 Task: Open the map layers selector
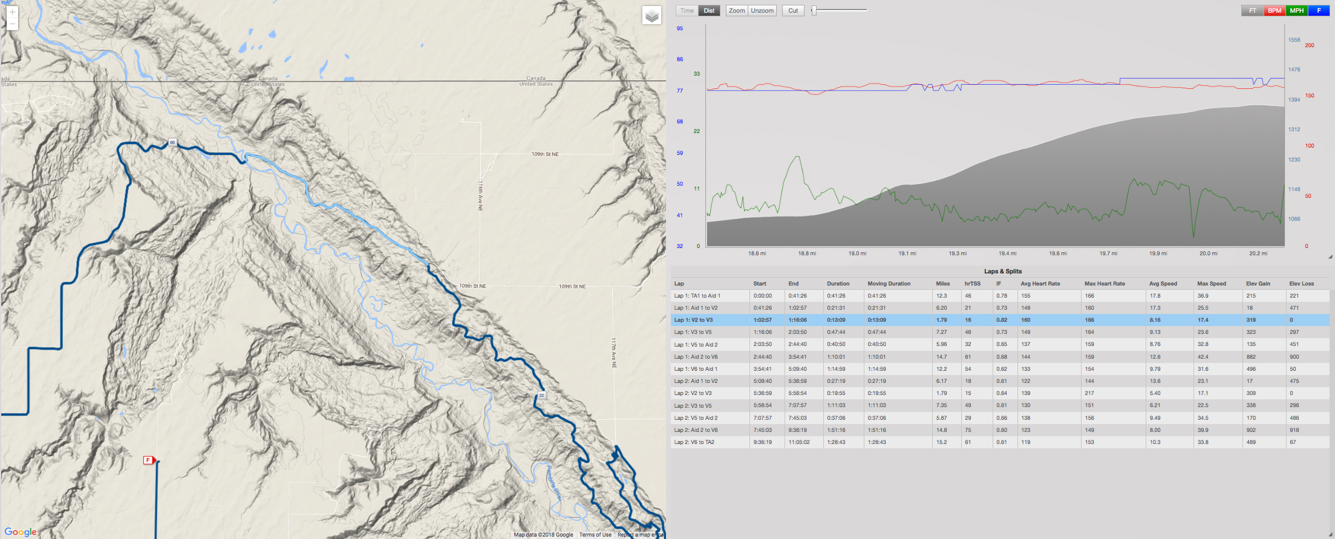click(x=651, y=16)
